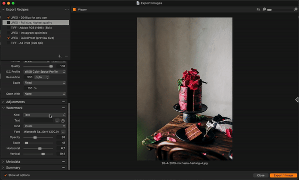The width and height of the screenshot is (299, 180).
Task: Click the watermark Text input field
Action: 39,121
